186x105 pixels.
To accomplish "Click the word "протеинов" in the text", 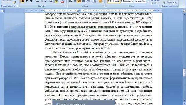I will tap(52, 22).
